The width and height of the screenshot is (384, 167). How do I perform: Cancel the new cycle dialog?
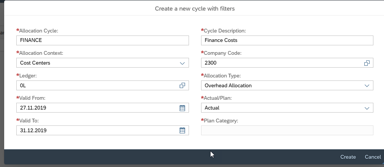pyautogui.click(x=373, y=157)
